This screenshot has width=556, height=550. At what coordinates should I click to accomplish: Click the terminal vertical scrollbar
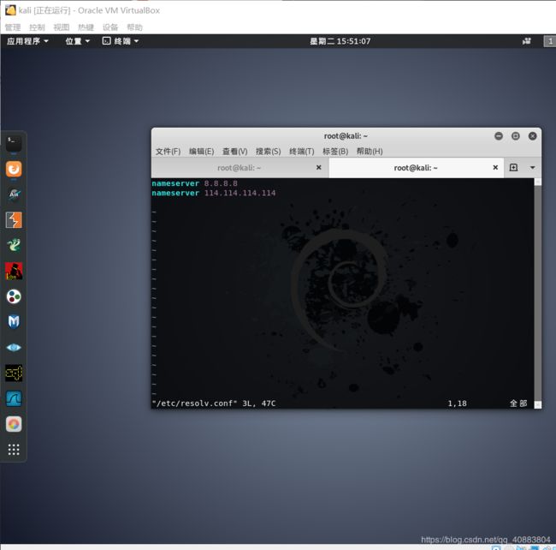click(537, 293)
